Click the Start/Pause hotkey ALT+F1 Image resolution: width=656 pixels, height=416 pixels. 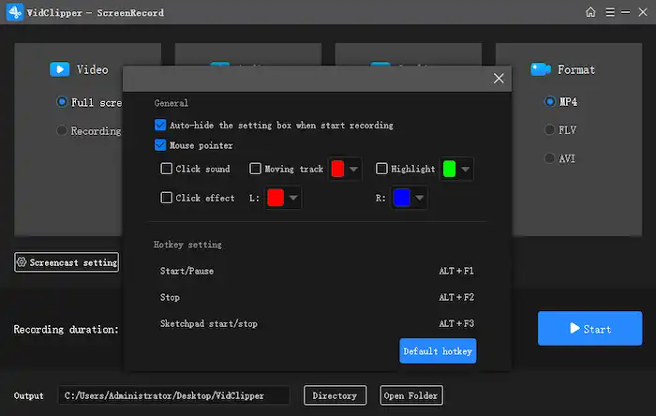coord(456,271)
